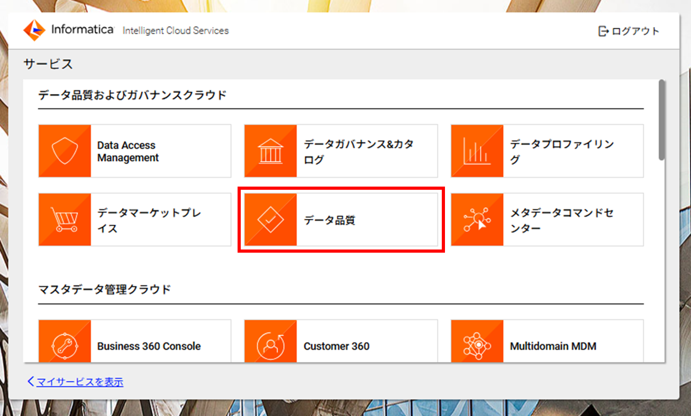
Task: Click the データプロファイリング bar chart icon
Action: pyautogui.click(x=477, y=151)
